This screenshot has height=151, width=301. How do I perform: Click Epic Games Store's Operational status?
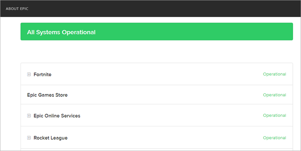point(274,95)
